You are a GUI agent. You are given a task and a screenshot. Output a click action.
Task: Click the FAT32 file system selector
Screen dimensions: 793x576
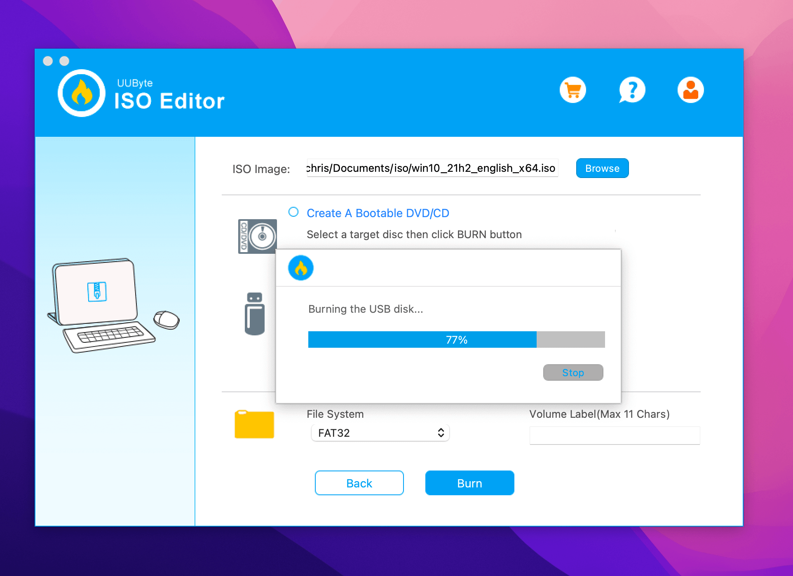tap(378, 432)
